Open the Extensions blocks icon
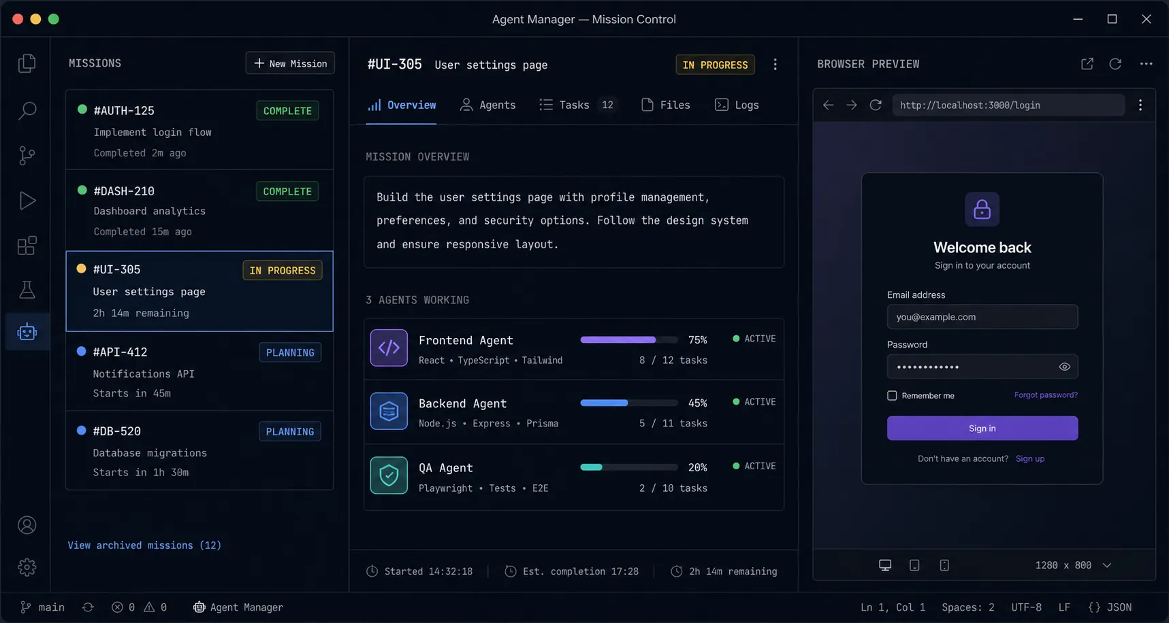The image size is (1169, 623). tap(27, 246)
